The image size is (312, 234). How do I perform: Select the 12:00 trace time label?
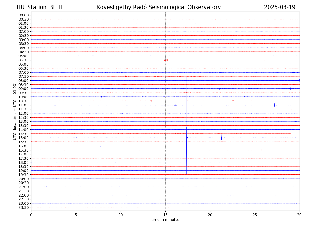24,113
